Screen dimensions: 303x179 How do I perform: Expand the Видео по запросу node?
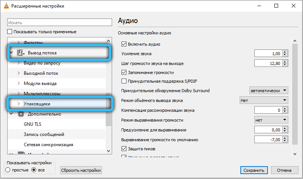click(x=19, y=63)
